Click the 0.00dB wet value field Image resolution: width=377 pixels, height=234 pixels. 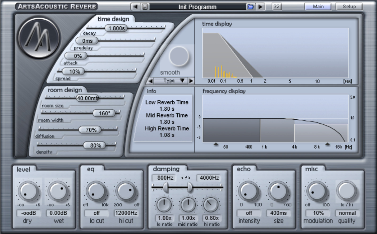coord(58,213)
